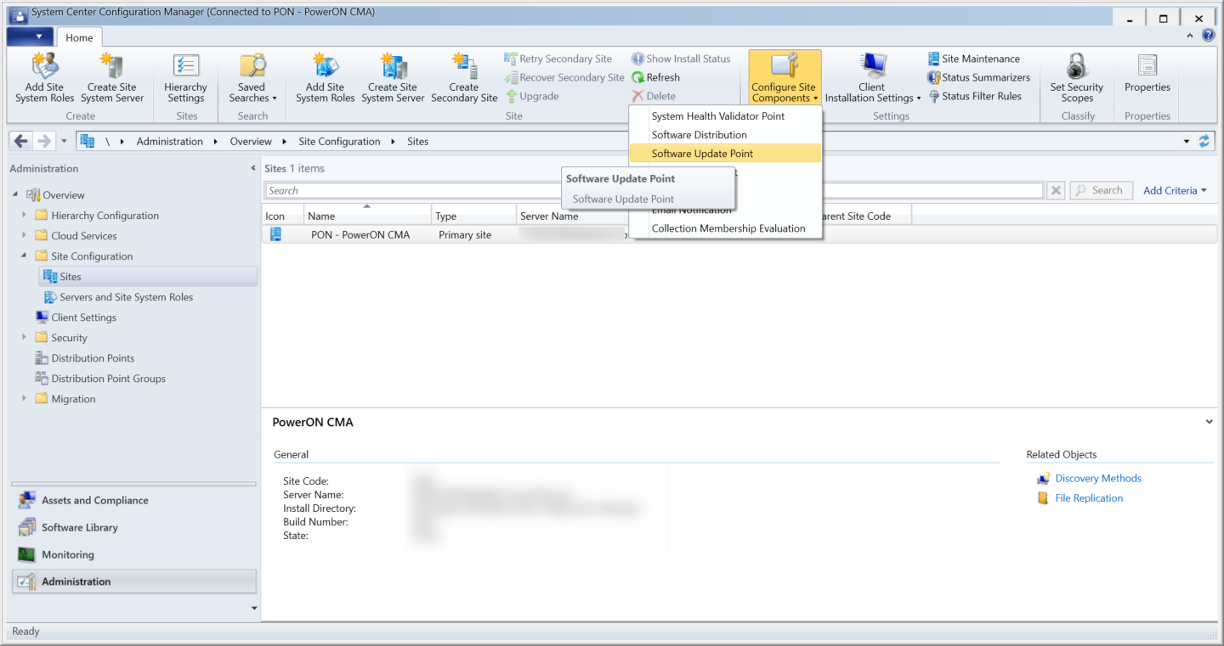This screenshot has width=1224, height=646.
Task: Open the Discovery Methods link
Action: click(x=1098, y=479)
